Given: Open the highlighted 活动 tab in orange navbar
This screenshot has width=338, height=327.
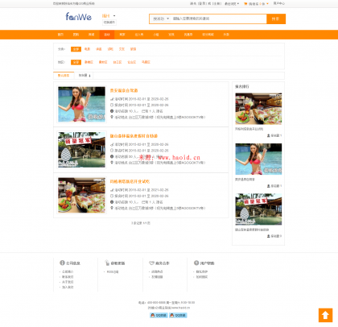Looking at the screenshot, I should [x=107, y=35].
